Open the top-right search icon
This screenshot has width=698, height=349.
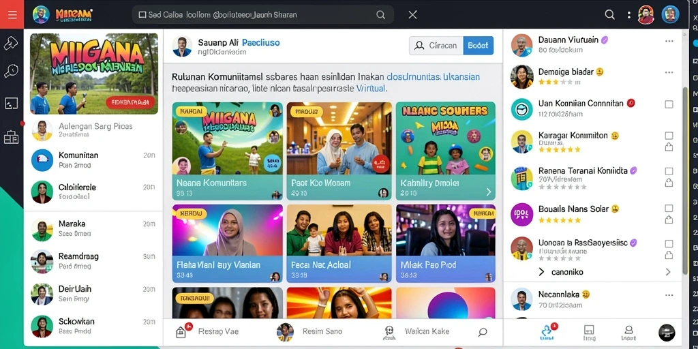(x=610, y=15)
